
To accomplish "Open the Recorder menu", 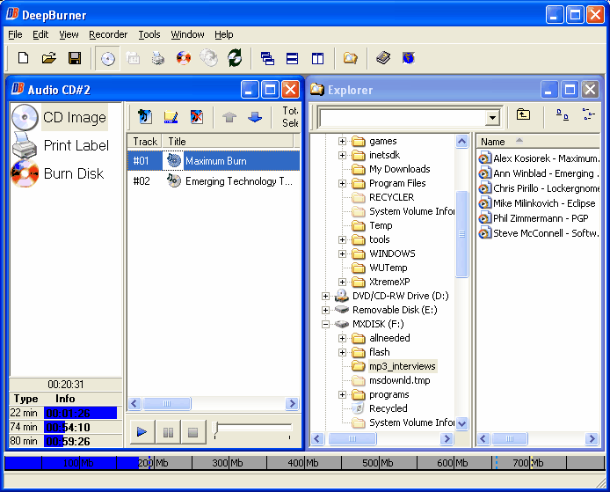I will 108,34.
